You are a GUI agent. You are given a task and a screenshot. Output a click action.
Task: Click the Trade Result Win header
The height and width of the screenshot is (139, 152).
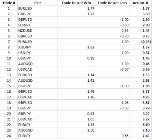[x=76, y=3]
